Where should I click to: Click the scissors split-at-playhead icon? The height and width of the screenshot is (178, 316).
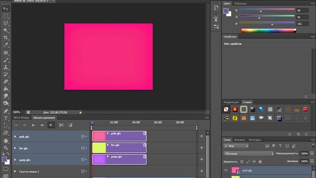[61, 125]
